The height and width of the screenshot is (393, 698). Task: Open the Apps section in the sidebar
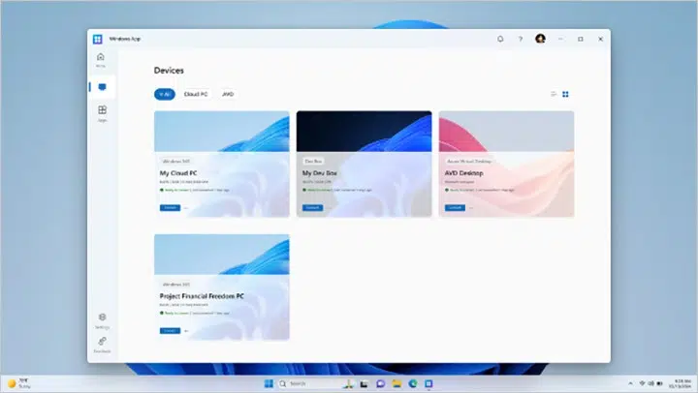coord(102,113)
